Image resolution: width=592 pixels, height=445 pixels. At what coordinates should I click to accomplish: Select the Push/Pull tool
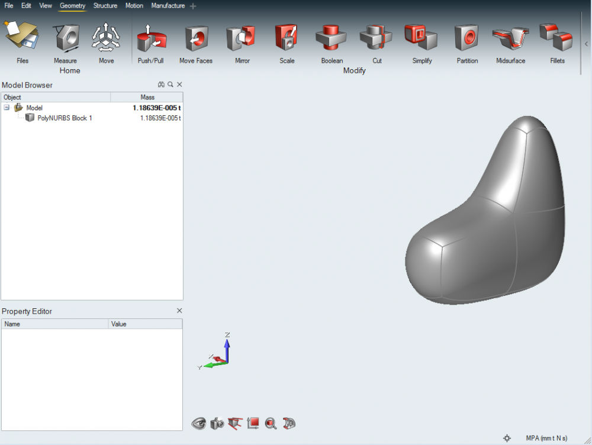(151, 38)
